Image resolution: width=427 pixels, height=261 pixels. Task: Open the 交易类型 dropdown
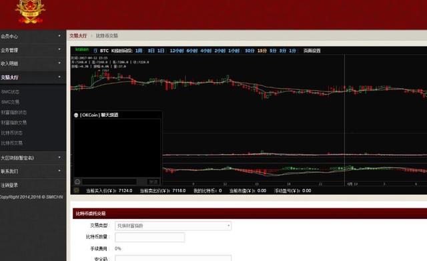point(173,226)
